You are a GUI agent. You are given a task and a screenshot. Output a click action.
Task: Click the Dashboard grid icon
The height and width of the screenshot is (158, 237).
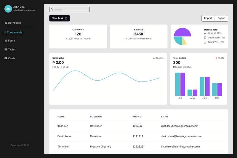tap(6, 23)
